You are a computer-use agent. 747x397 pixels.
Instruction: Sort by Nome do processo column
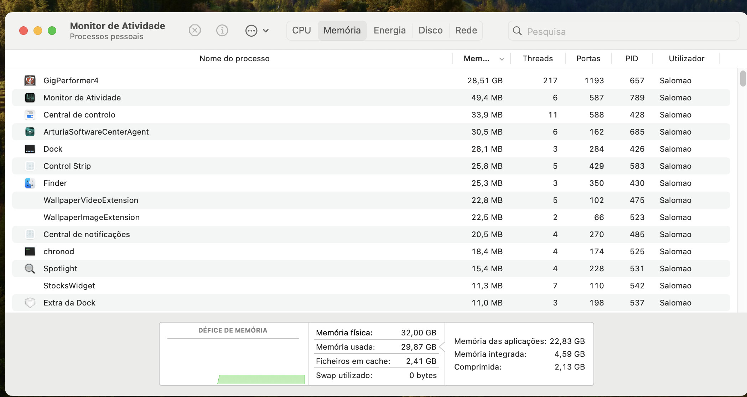click(x=234, y=58)
